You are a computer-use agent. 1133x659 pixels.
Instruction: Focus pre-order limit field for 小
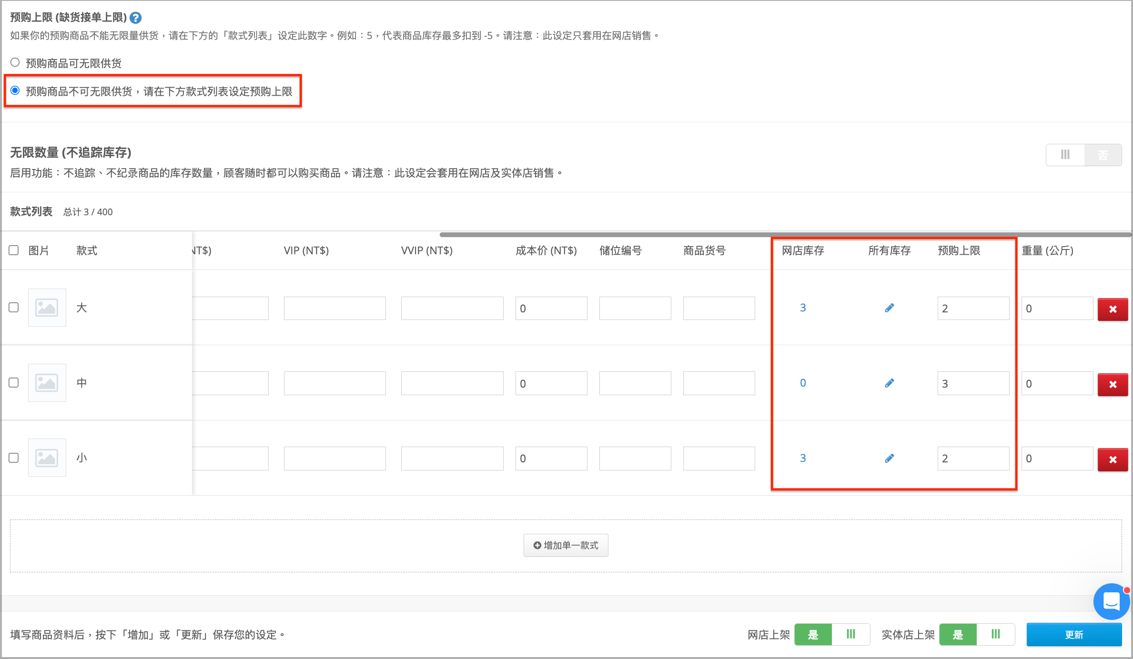(973, 459)
